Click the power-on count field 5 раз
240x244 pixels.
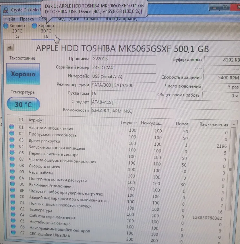(x=221, y=87)
